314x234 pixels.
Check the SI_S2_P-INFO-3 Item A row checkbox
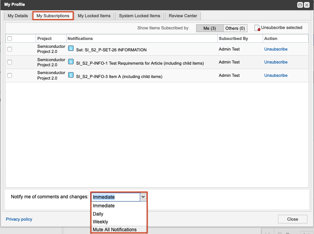[x=10, y=75]
